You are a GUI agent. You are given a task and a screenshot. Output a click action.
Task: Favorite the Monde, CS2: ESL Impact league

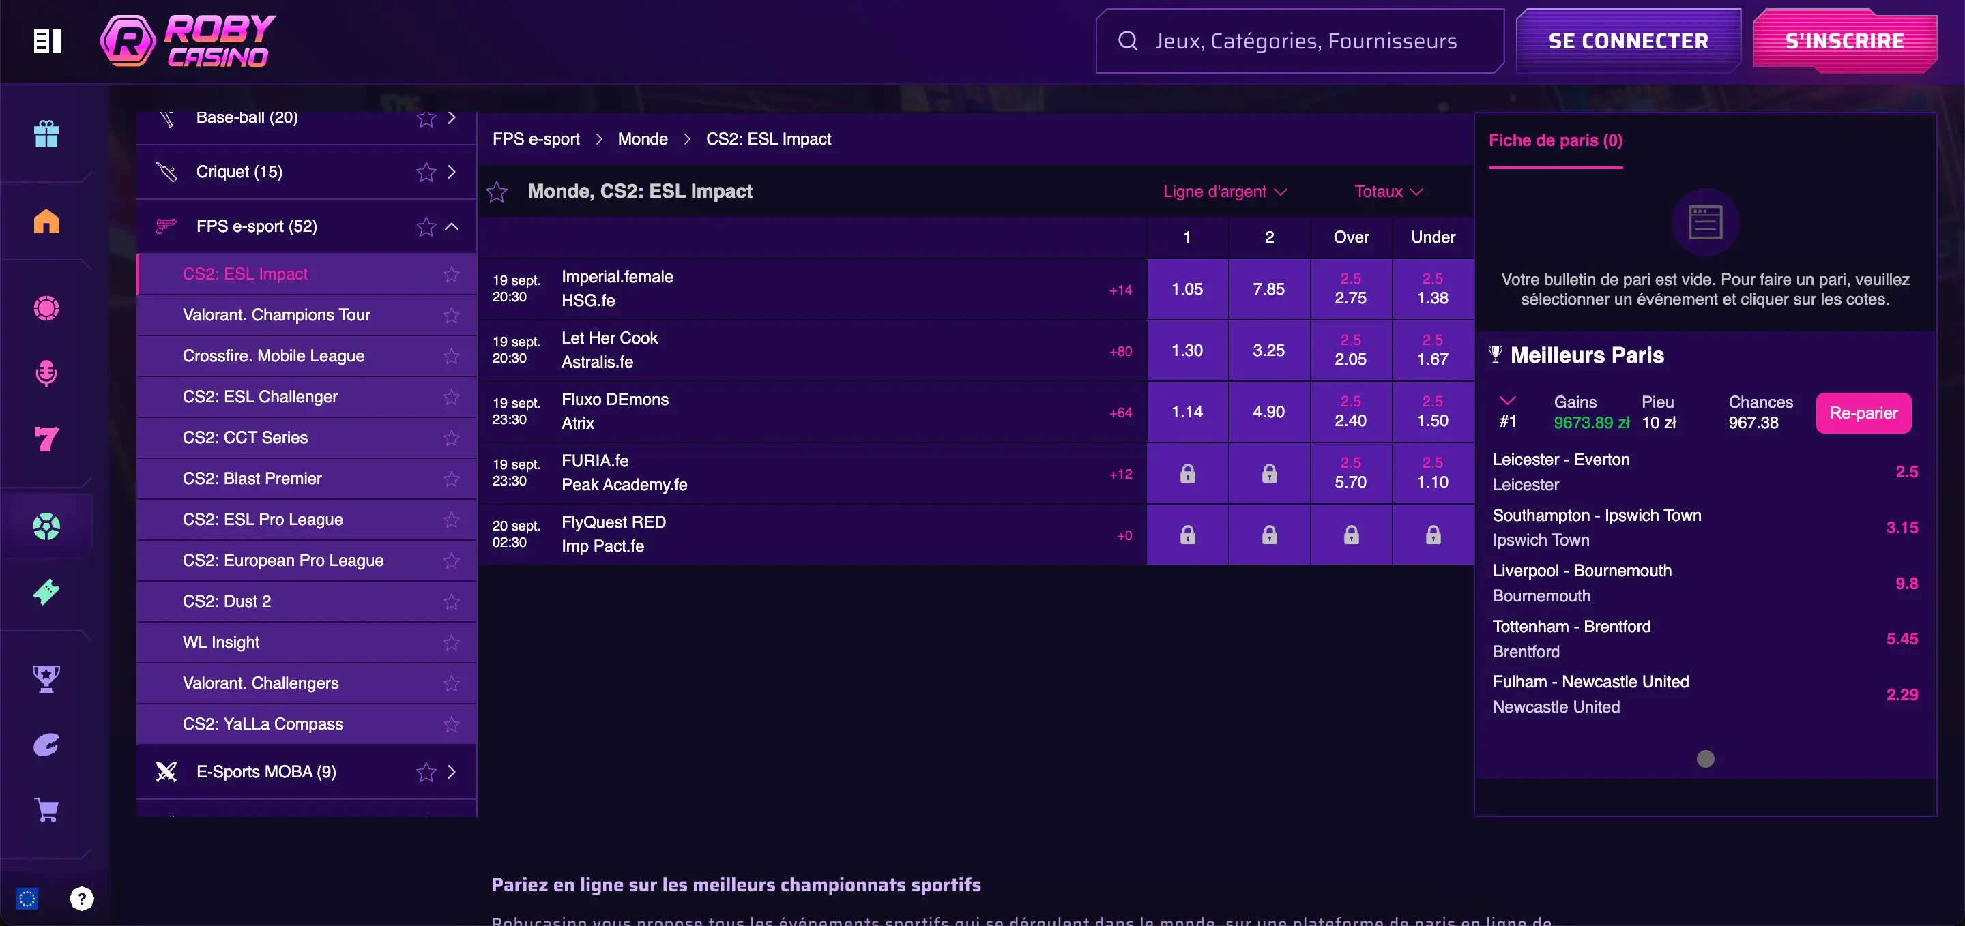pyautogui.click(x=497, y=192)
